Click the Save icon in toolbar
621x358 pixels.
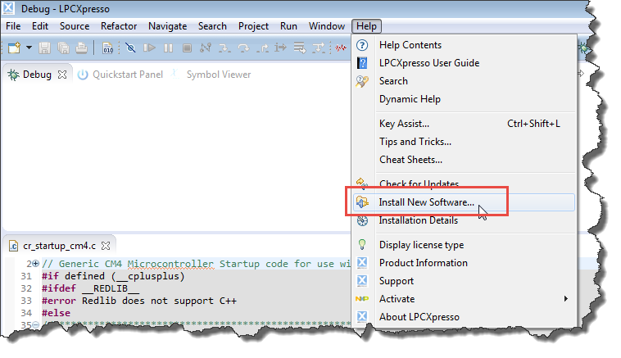(x=44, y=48)
